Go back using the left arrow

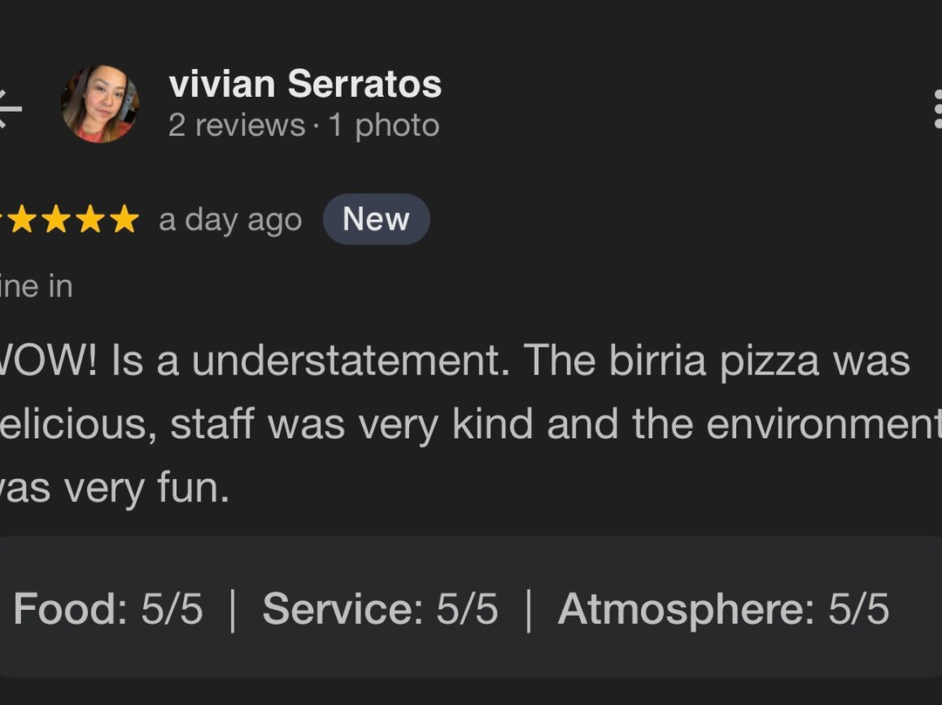[x=9, y=108]
